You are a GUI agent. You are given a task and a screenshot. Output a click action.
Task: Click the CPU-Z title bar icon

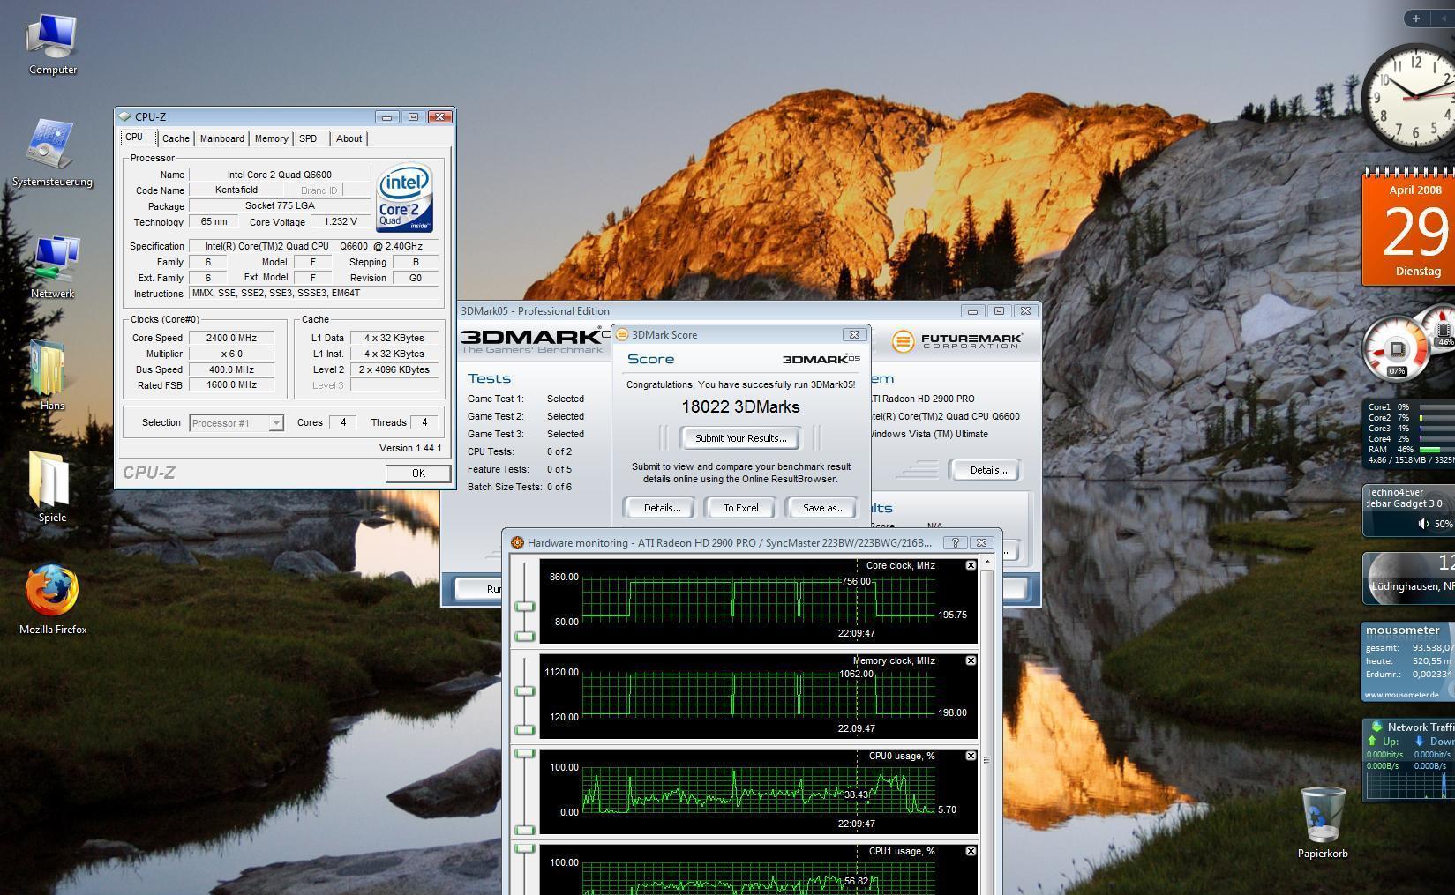point(124,116)
